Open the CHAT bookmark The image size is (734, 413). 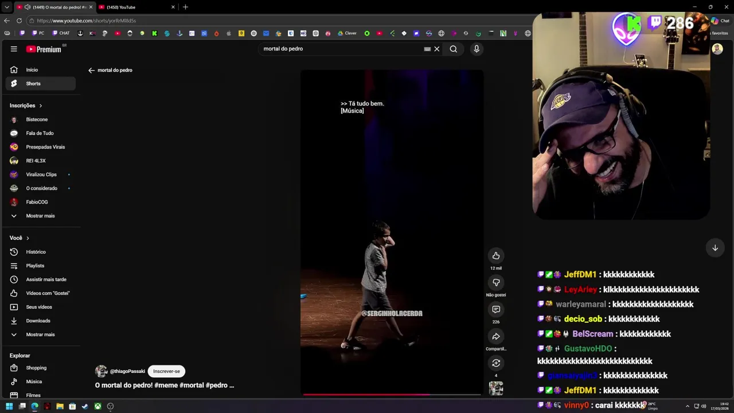[61, 33]
